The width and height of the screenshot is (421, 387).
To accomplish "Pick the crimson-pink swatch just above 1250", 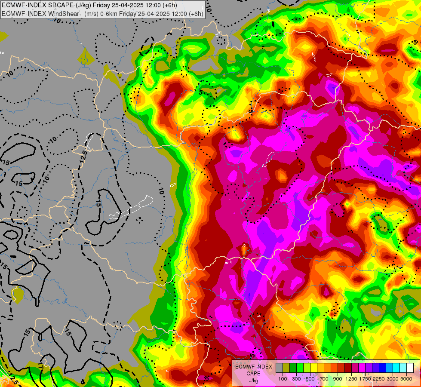I will pos(355,368).
